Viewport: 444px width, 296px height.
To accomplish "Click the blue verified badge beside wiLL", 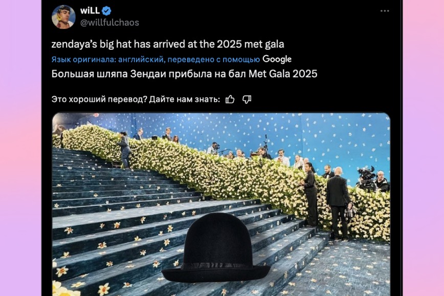I will point(106,11).
